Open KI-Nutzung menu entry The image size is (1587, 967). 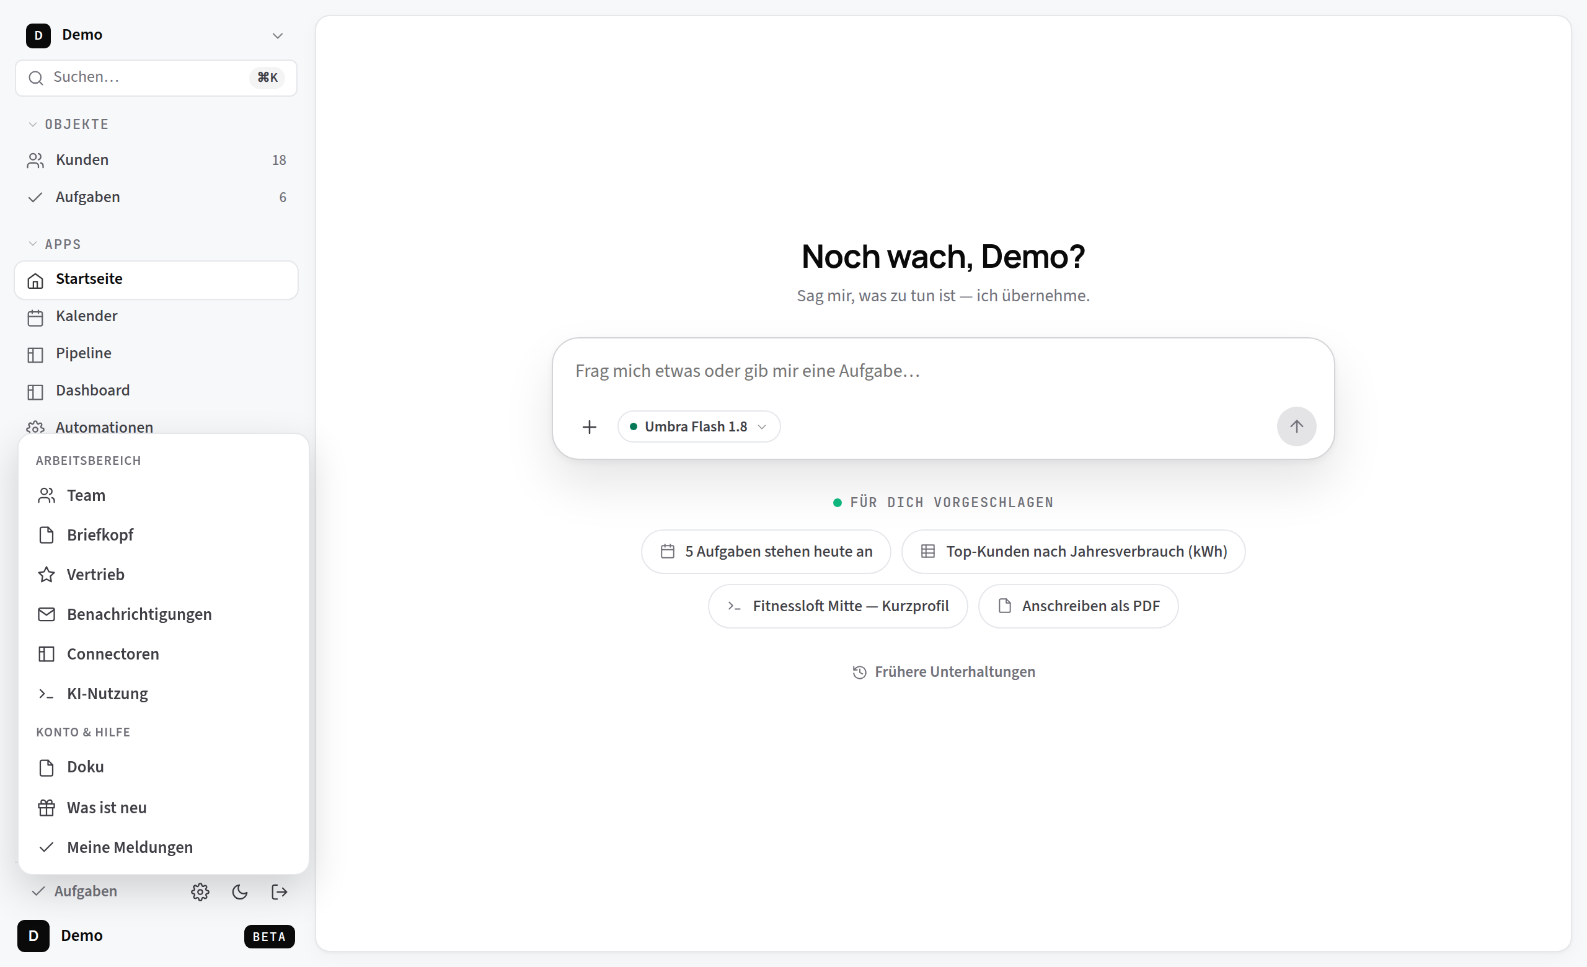point(164,694)
